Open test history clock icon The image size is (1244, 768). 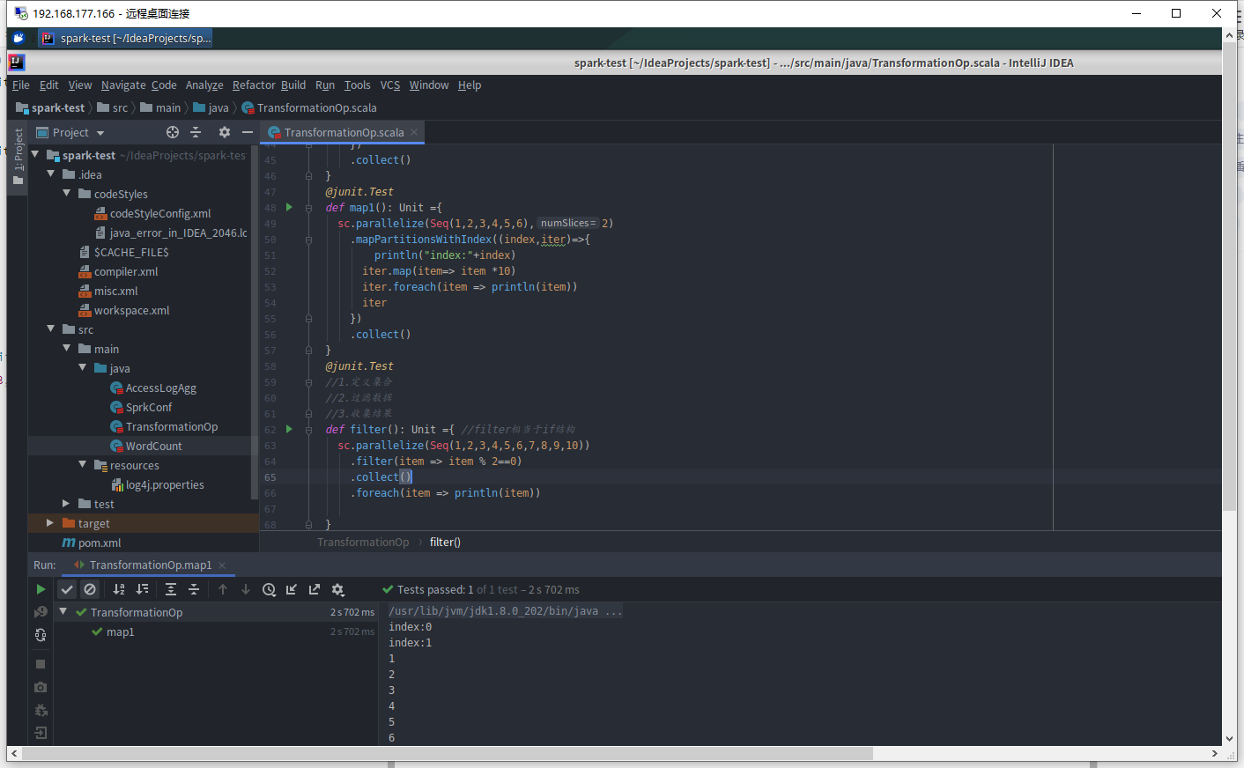click(269, 589)
